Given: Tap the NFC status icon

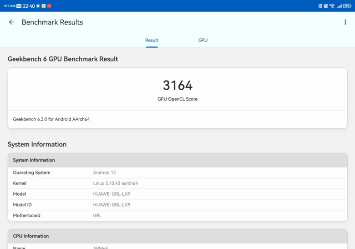Looking at the screenshot, I should coord(320,6).
